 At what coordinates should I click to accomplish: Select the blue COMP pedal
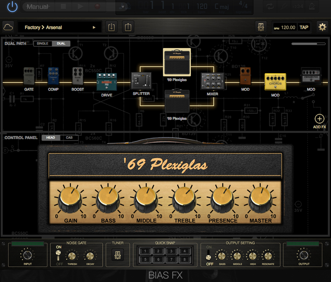tap(53, 76)
